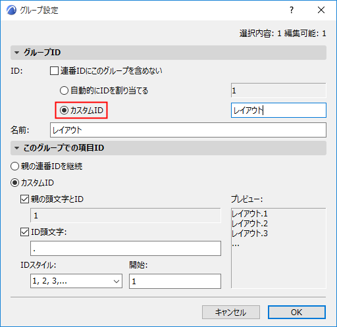Click the 開始: label
Screen dimensions: 337x327
coord(138,265)
